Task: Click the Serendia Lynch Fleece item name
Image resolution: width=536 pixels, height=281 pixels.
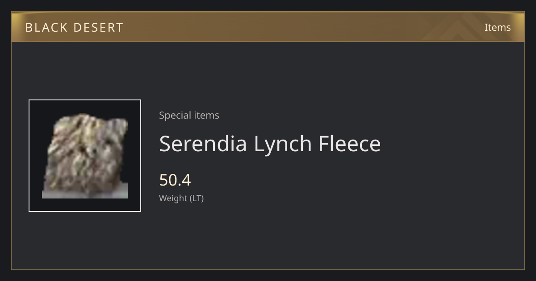Action: pyautogui.click(x=270, y=144)
